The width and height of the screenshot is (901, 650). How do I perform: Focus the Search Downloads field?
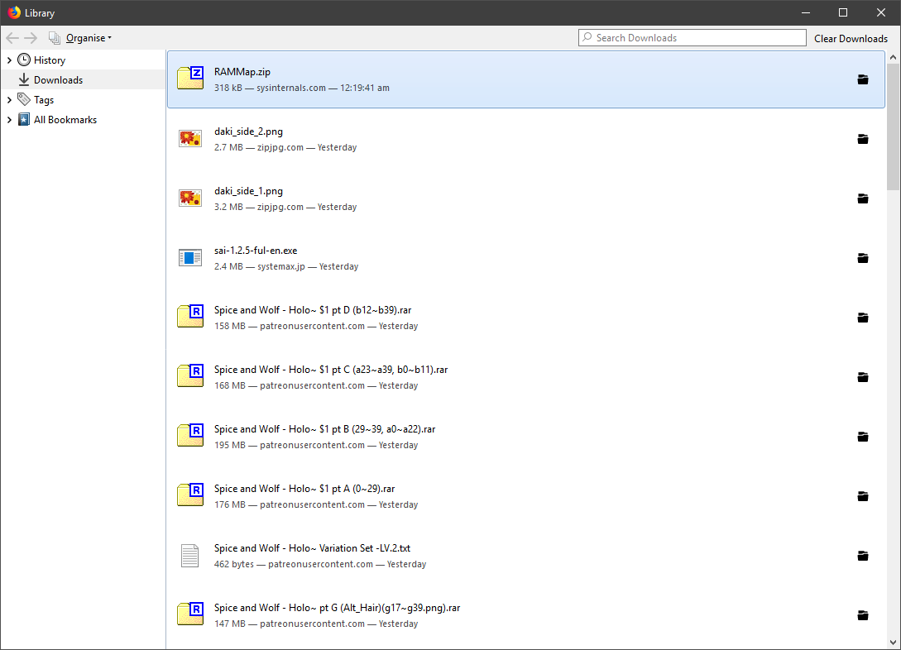692,38
